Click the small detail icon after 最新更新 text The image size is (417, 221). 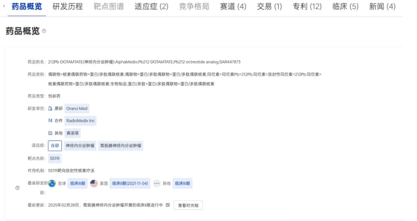[168, 205]
